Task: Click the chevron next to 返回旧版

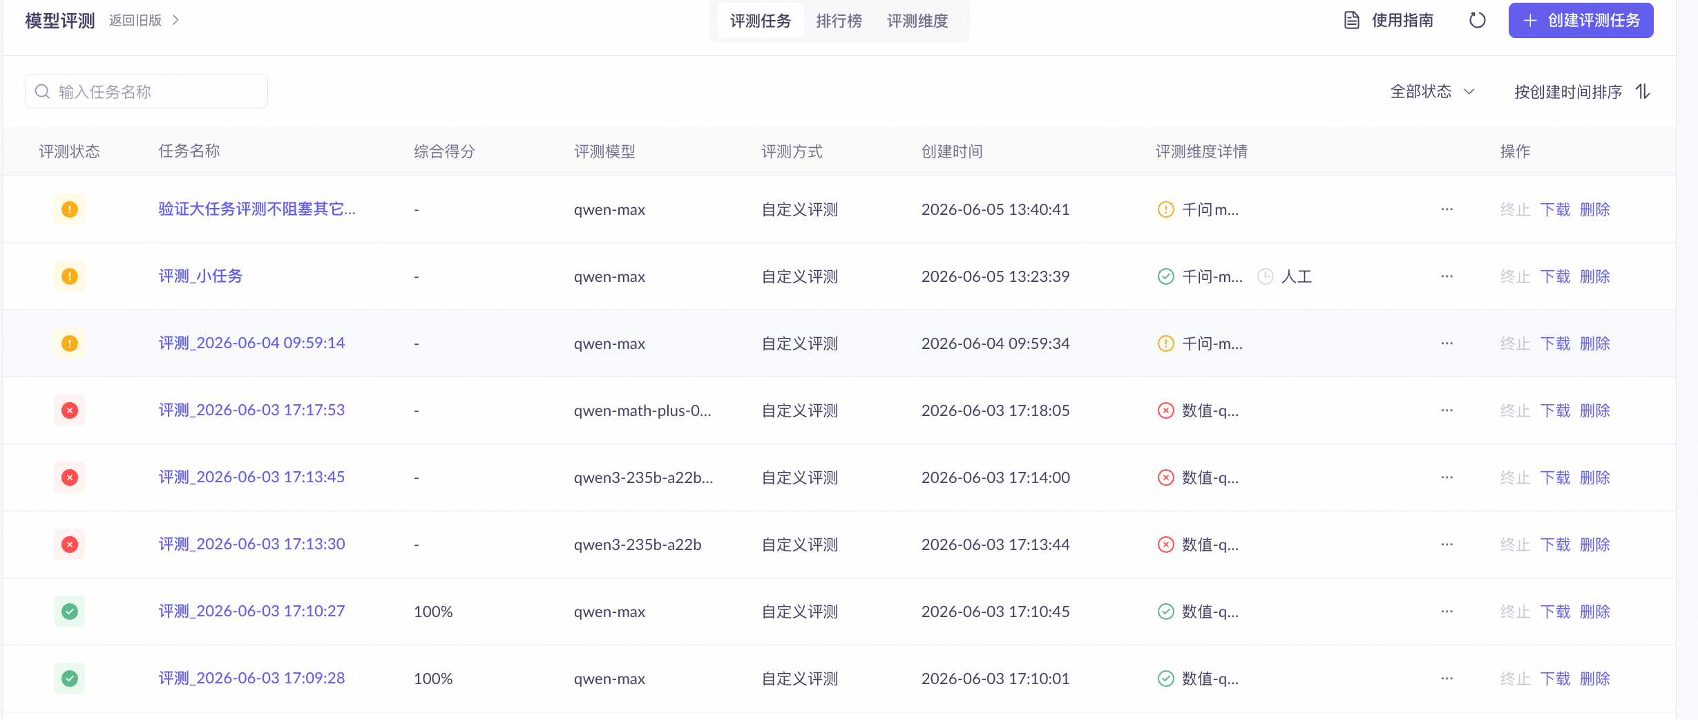Action: (x=175, y=21)
